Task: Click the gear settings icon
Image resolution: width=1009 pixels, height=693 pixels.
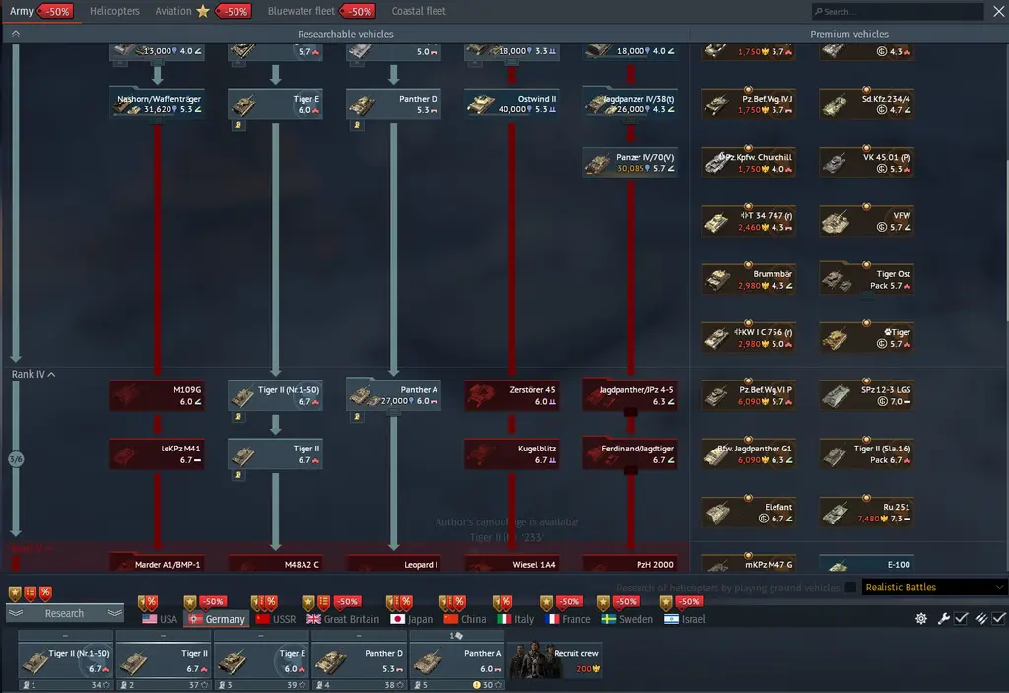Action: click(921, 618)
